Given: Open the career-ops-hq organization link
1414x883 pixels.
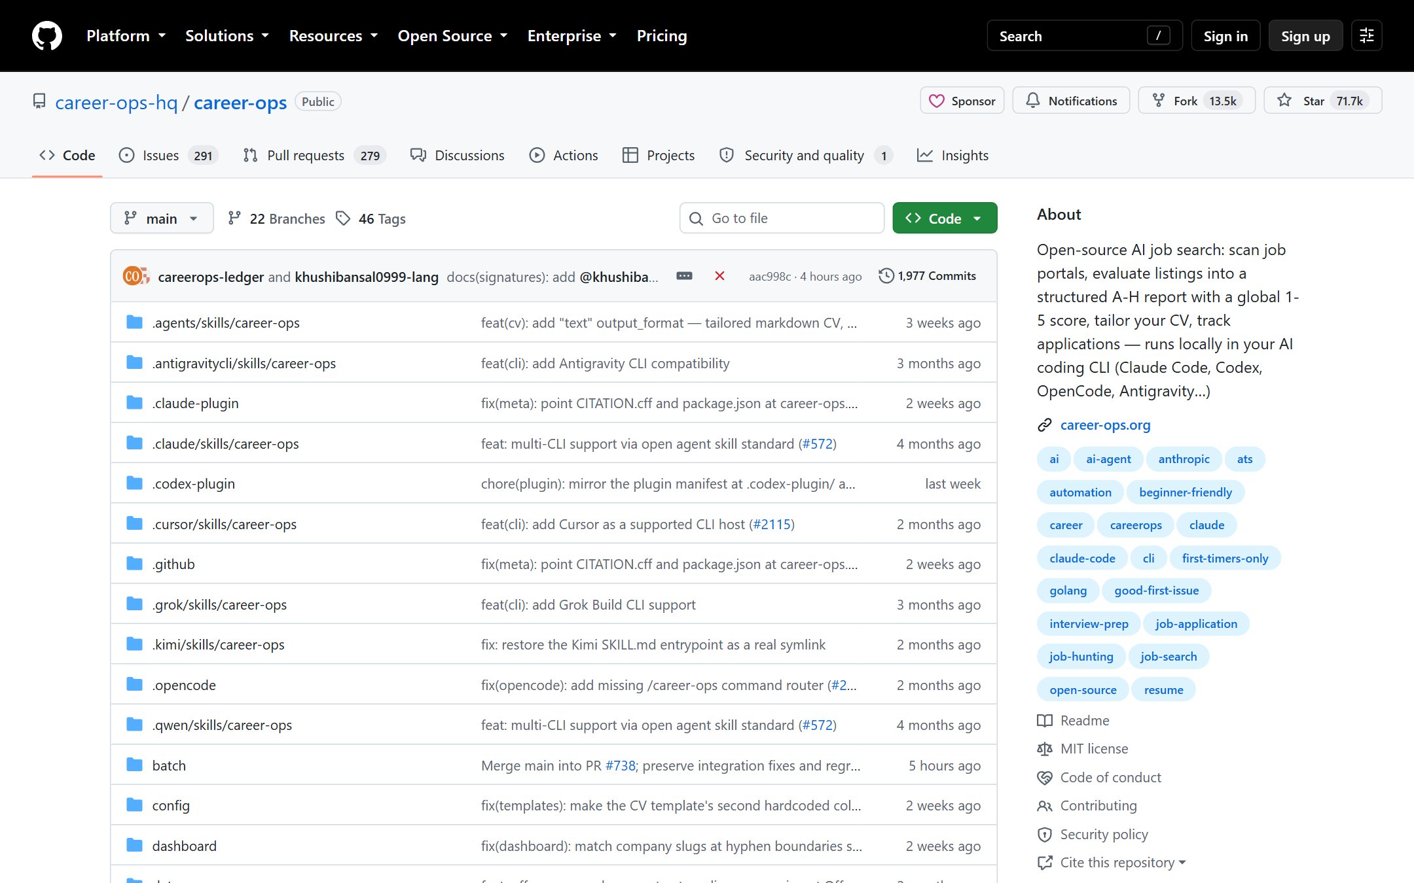Looking at the screenshot, I should pyautogui.click(x=117, y=102).
